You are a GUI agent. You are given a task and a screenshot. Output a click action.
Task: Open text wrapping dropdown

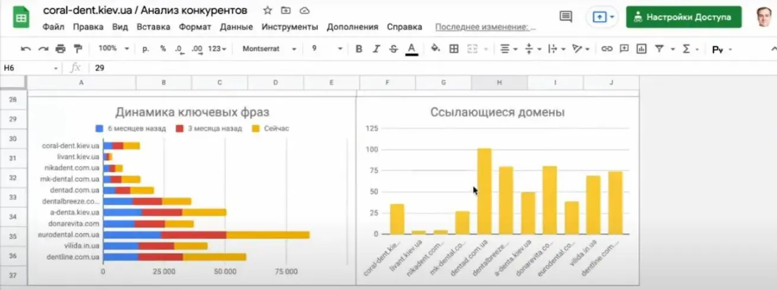[557, 49]
